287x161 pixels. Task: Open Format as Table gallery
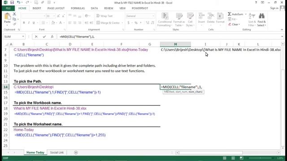tap(179, 20)
